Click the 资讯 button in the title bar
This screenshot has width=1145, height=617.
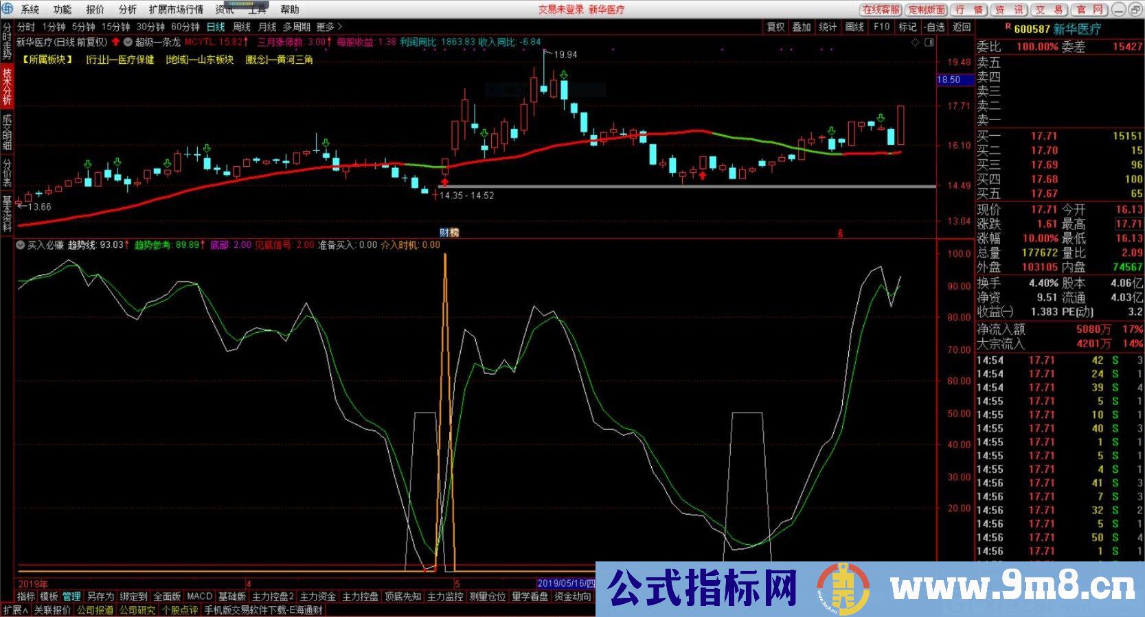(1009, 10)
